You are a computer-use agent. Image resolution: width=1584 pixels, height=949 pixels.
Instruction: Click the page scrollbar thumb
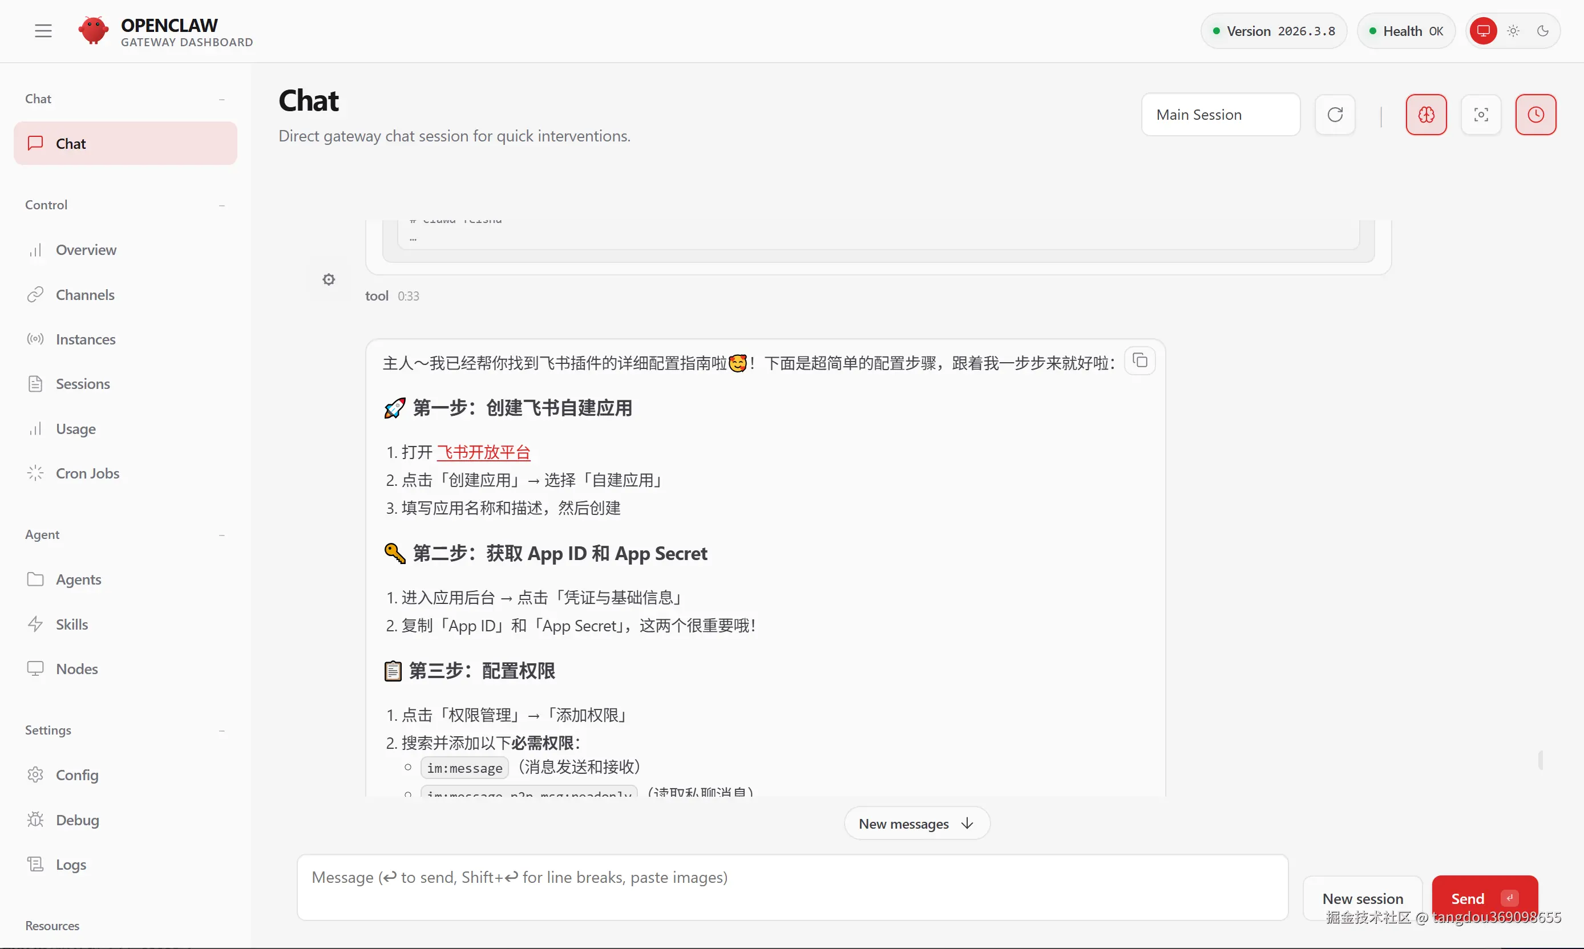[1541, 760]
